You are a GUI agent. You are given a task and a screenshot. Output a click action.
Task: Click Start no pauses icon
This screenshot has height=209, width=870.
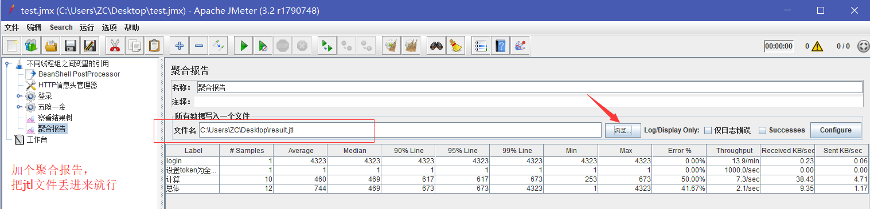click(263, 46)
